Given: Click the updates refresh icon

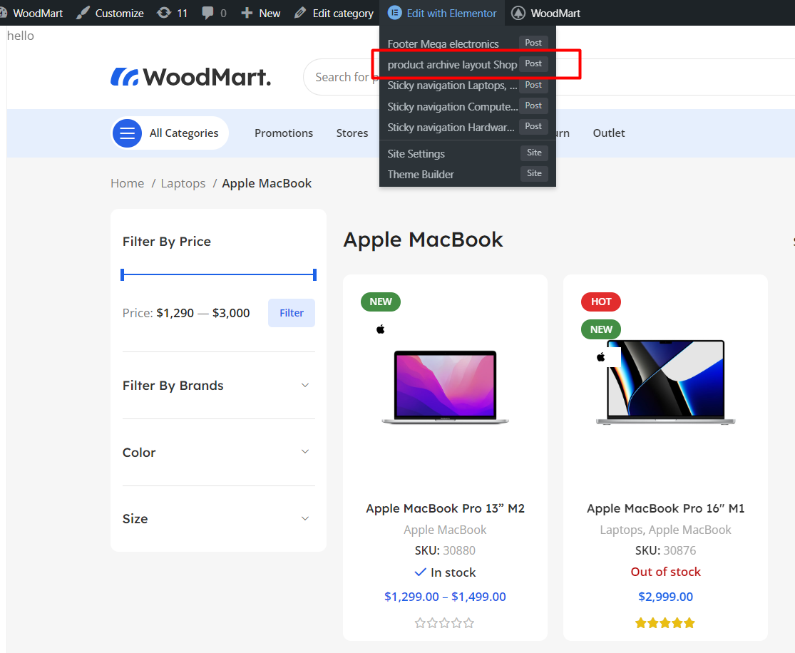Looking at the screenshot, I should tap(164, 13).
